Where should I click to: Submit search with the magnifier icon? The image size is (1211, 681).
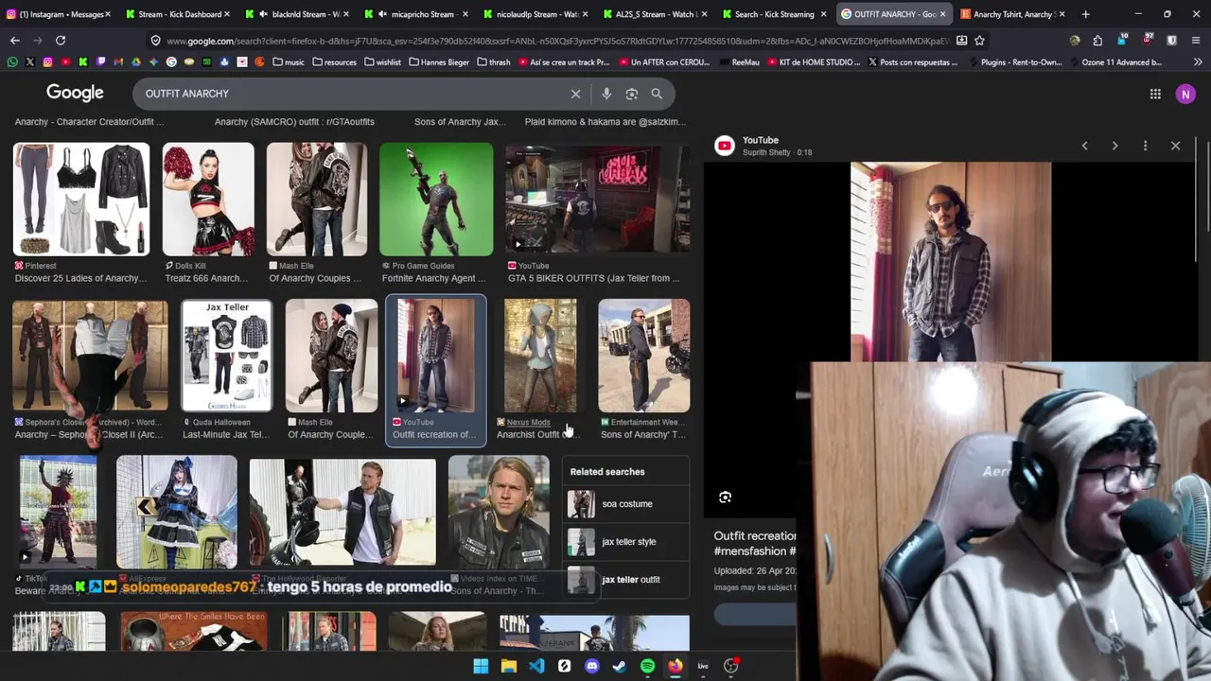[657, 94]
